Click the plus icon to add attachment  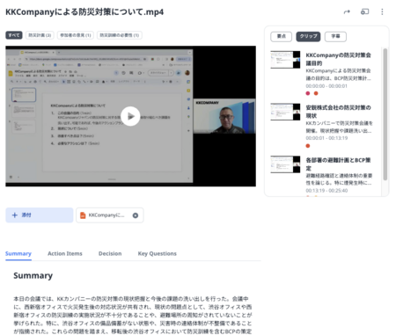(15, 215)
